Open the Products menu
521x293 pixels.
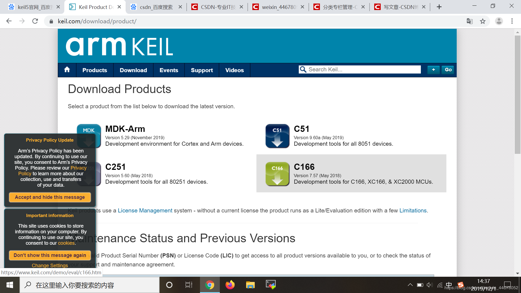(95, 70)
